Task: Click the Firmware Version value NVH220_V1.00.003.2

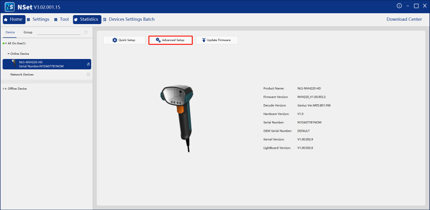Action: [311, 97]
